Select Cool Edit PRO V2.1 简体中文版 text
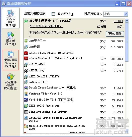 click(x=51, y=100)
